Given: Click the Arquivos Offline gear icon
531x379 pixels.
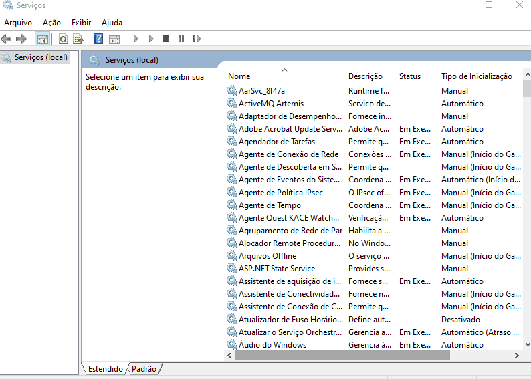Looking at the screenshot, I should pyautogui.click(x=231, y=255).
